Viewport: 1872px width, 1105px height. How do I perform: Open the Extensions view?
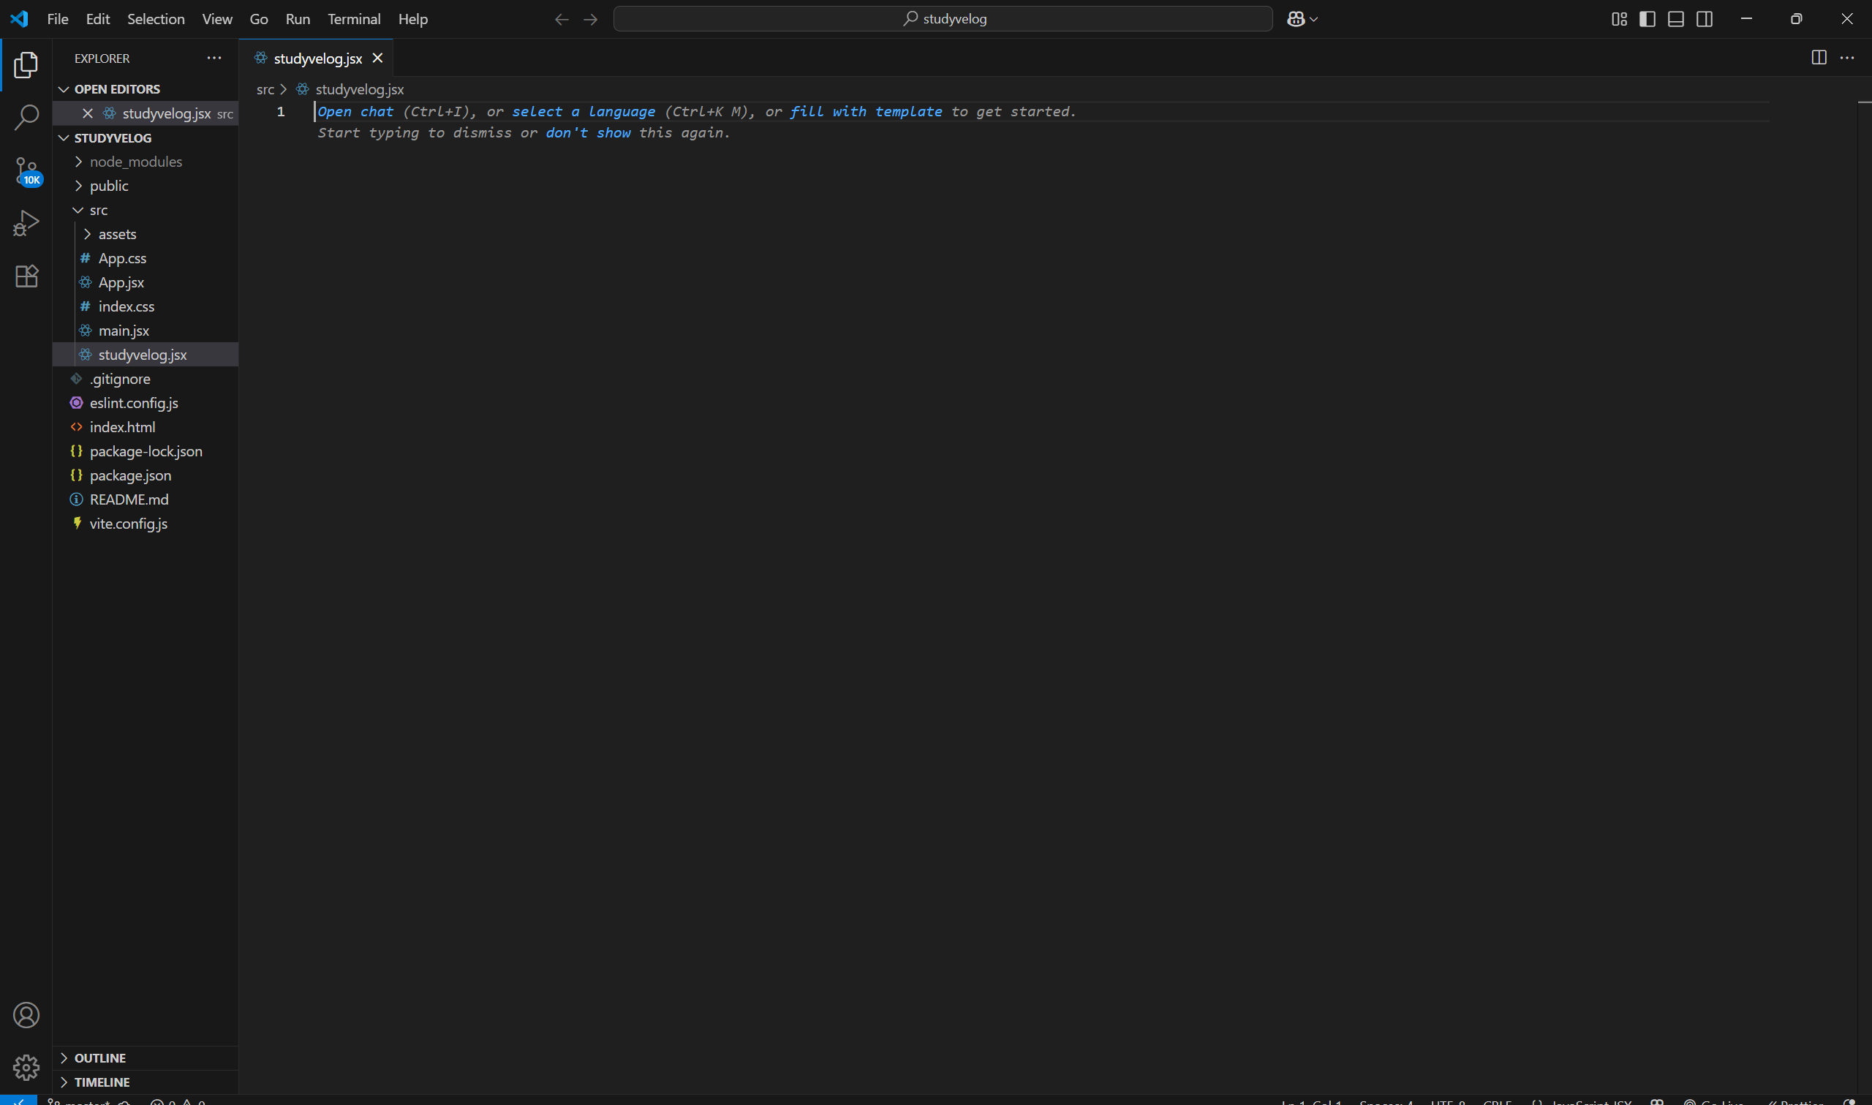[26, 276]
